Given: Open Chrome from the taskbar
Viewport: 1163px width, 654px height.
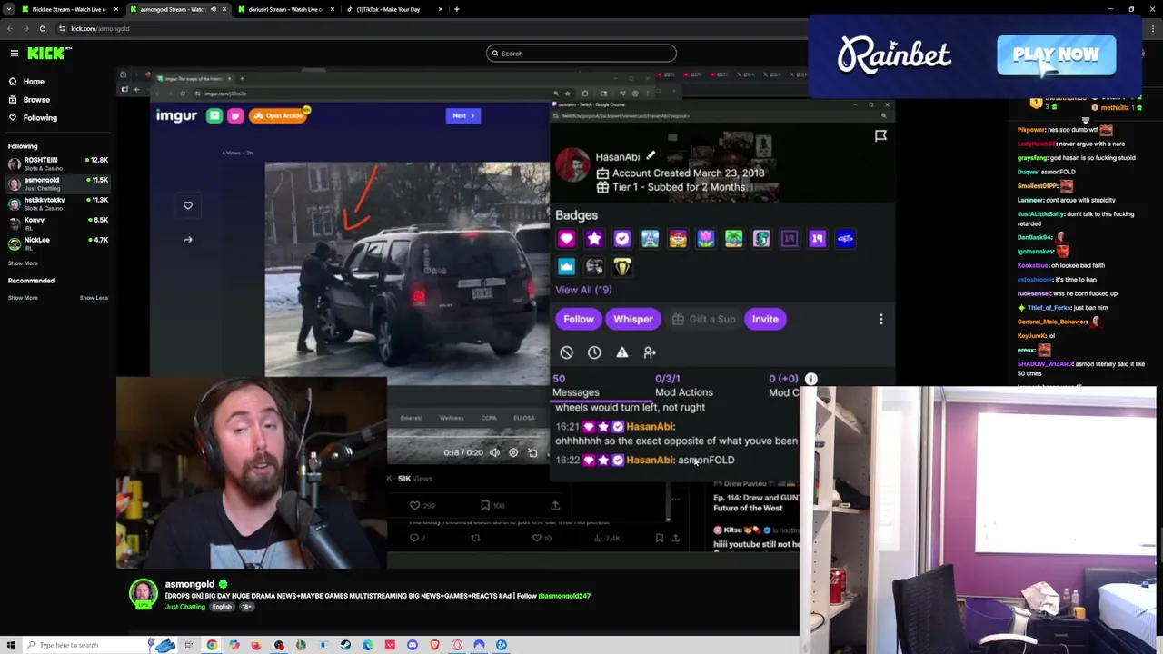Looking at the screenshot, I should (212, 645).
